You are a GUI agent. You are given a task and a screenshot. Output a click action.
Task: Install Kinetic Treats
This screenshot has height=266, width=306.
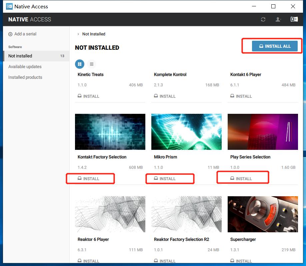(x=88, y=96)
